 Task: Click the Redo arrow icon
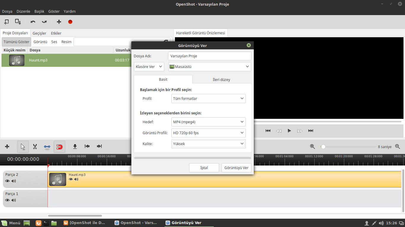click(44, 22)
